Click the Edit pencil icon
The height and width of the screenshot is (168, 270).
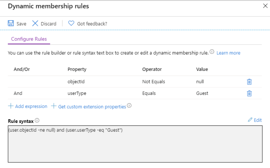(250, 120)
